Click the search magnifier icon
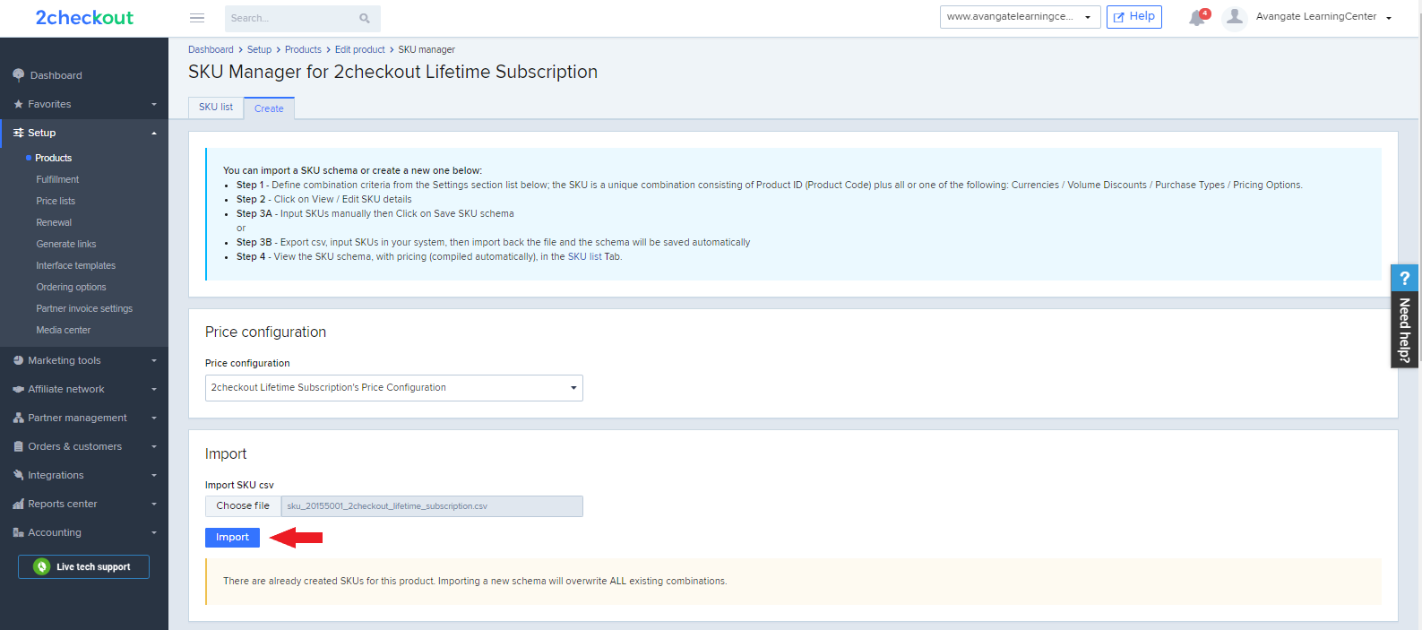Image resolution: width=1422 pixels, height=630 pixels. tap(365, 18)
